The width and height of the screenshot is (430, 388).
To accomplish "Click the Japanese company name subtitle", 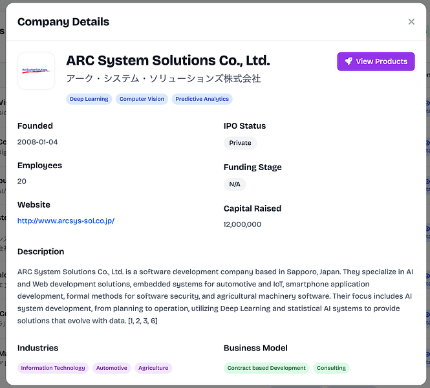I will (x=163, y=79).
